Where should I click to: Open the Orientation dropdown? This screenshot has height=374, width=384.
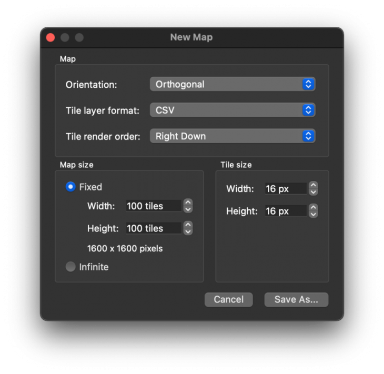[x=233, y=84]
